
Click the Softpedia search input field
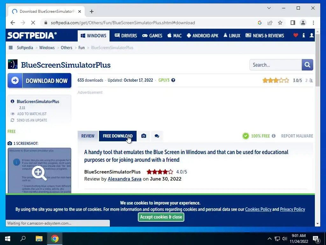tap(275, 65)
